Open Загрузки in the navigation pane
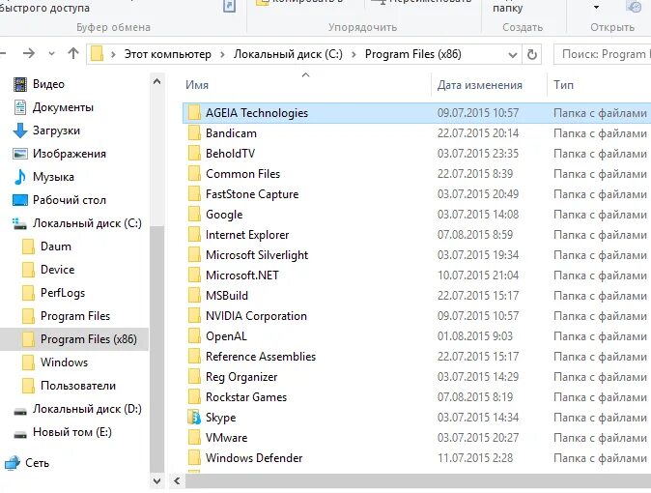The image size is (651, 493). (x=46, y=130)
